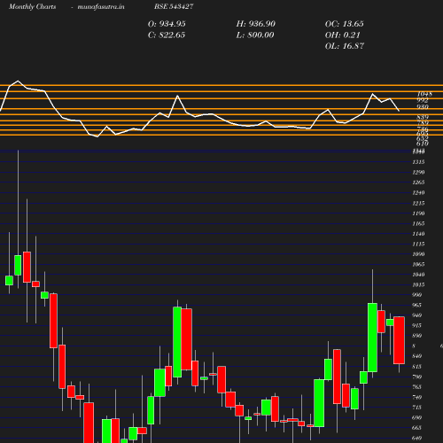
Task: Click the '1090' price axis label
Action: [x=418, y=254]
